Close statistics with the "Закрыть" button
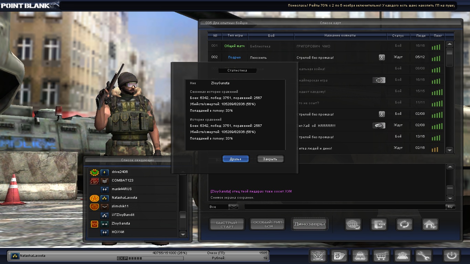Image resolution: width=470 pixels, height=264 pixels. point(270,159)
